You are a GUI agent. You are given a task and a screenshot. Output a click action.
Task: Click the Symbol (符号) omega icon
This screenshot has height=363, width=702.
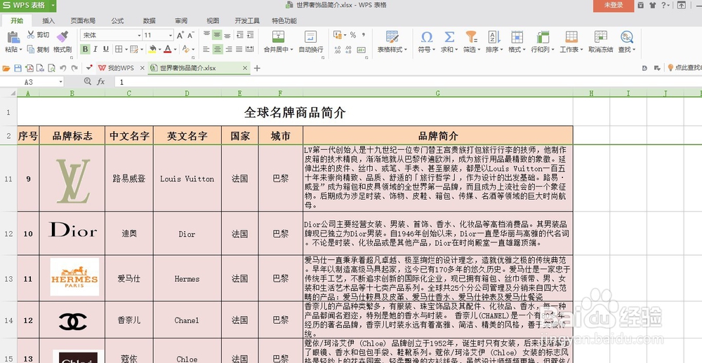[427, 36]
